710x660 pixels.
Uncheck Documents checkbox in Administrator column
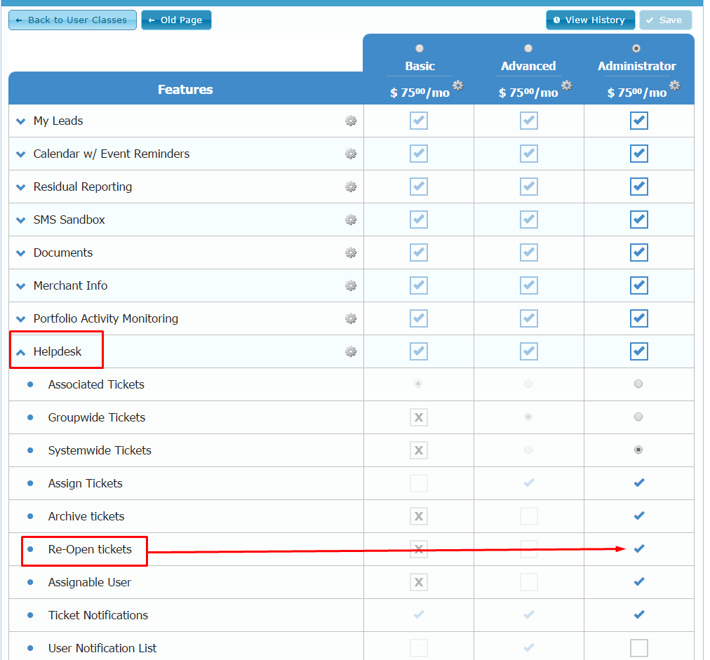[x=638, y=252]
